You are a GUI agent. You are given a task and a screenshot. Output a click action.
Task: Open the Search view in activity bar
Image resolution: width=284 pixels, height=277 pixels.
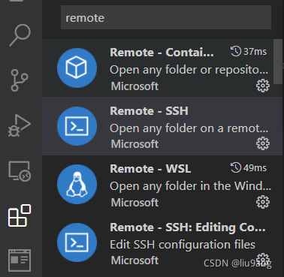click(x=20, y=35)
